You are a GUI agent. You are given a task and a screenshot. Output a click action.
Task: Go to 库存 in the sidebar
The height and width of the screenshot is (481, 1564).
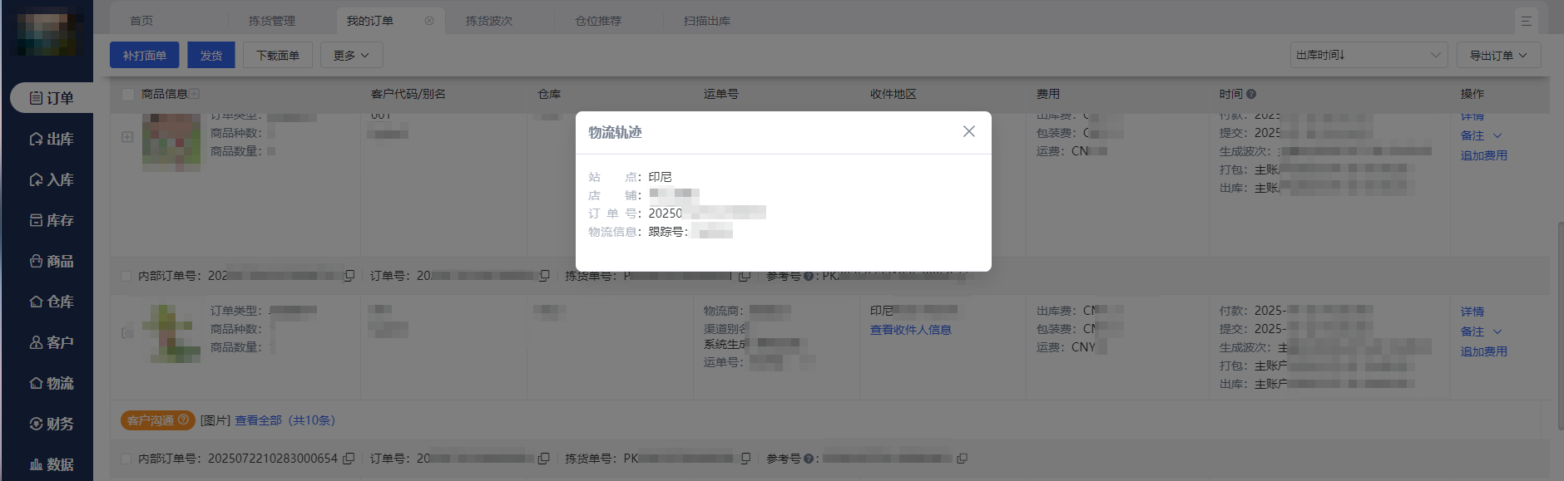52,220
